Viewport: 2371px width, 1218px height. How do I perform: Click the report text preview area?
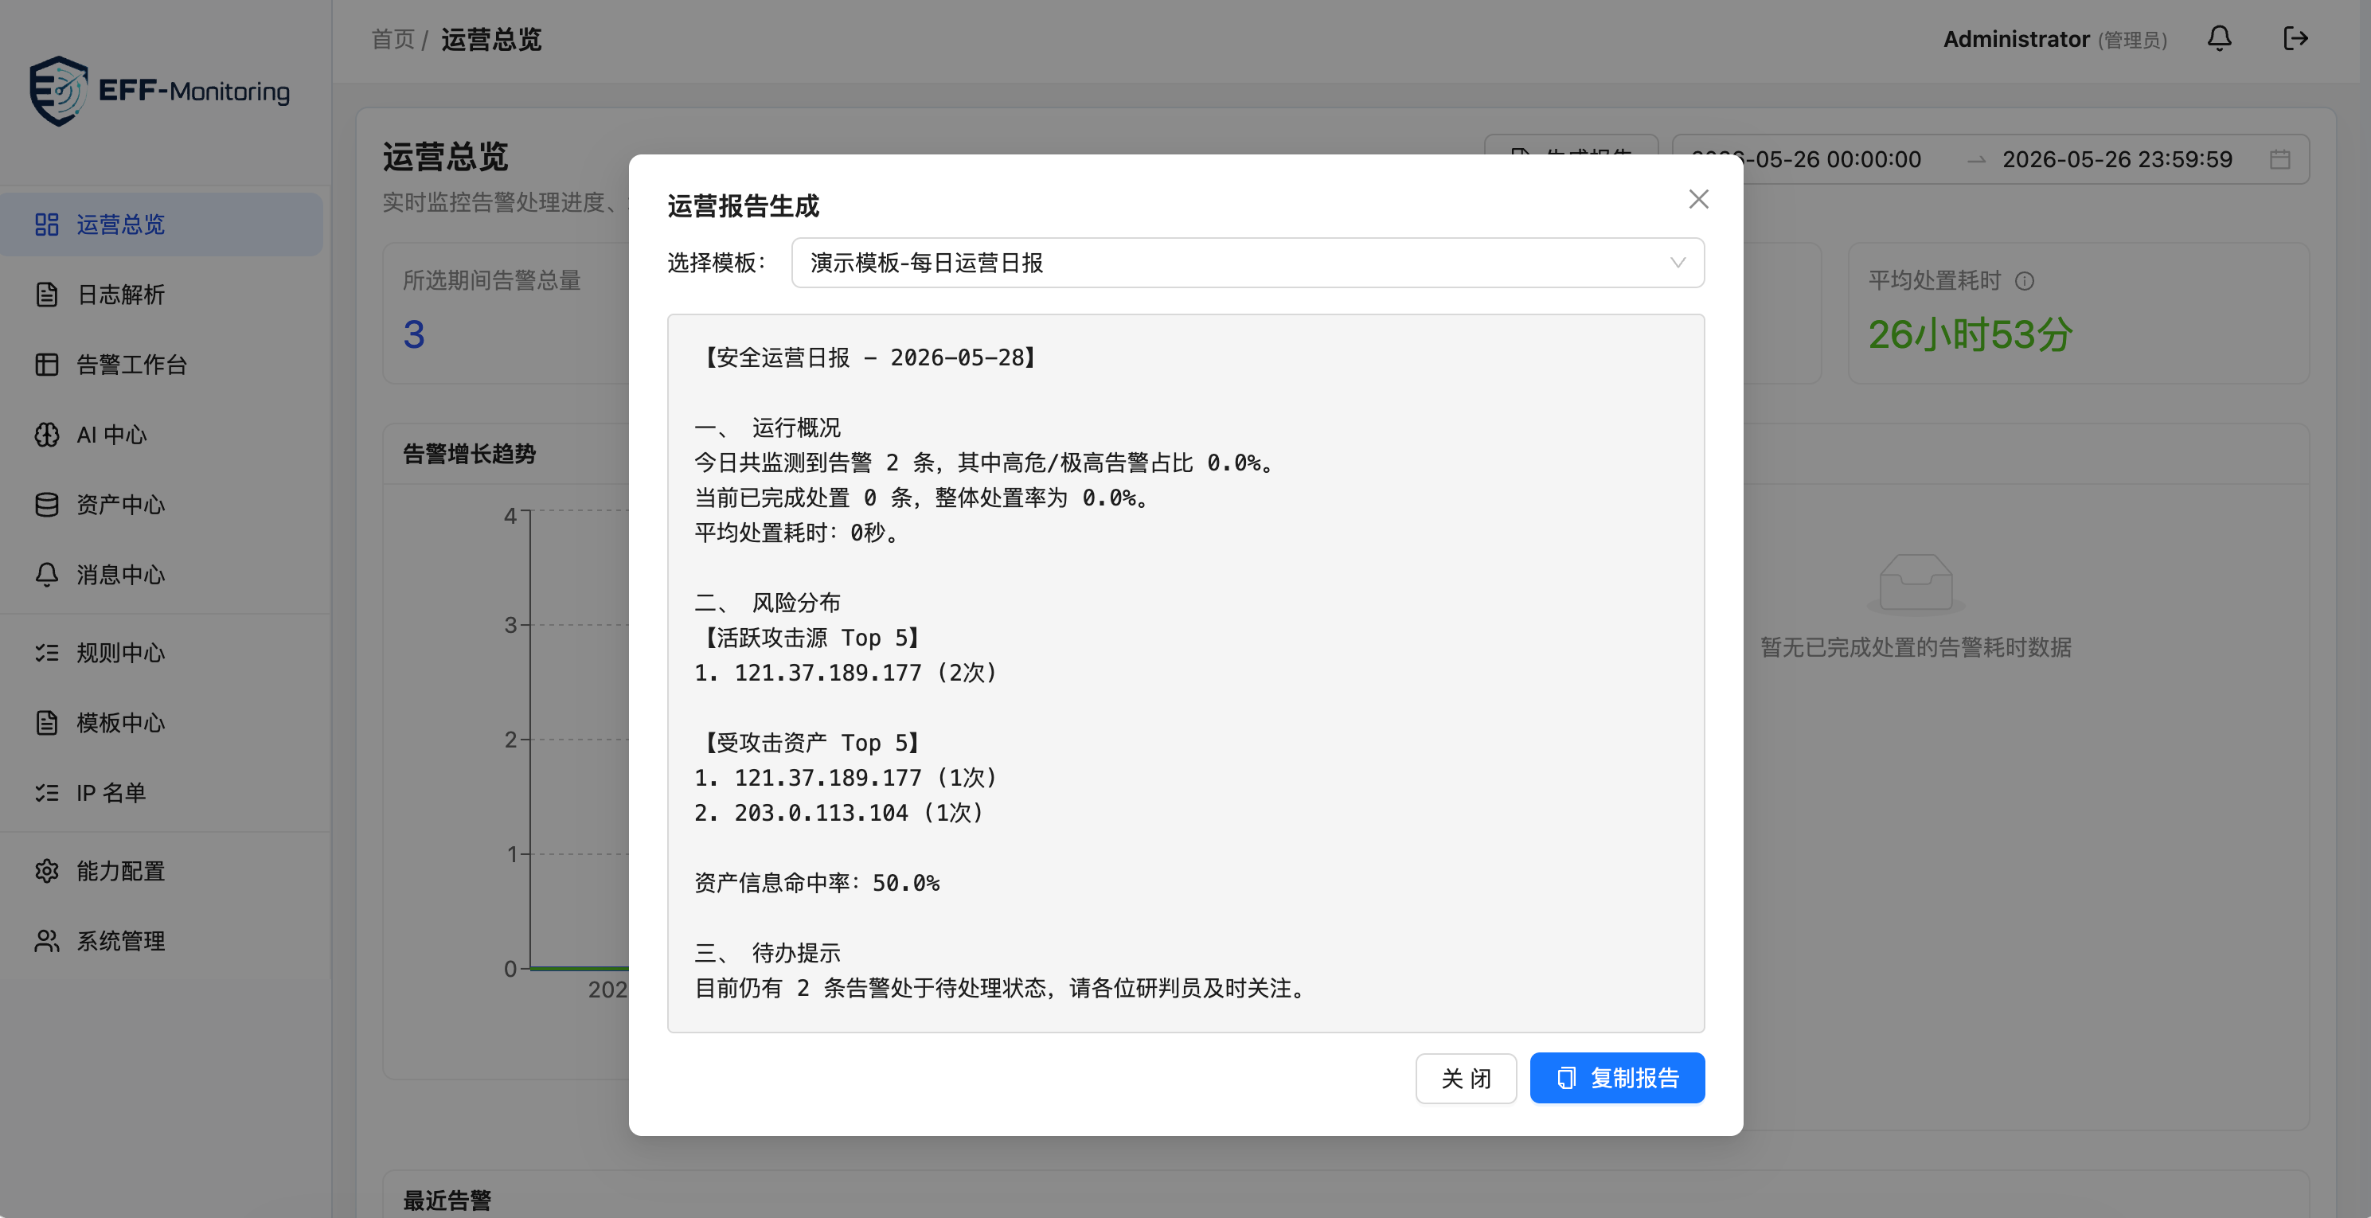click(1185, 673)
